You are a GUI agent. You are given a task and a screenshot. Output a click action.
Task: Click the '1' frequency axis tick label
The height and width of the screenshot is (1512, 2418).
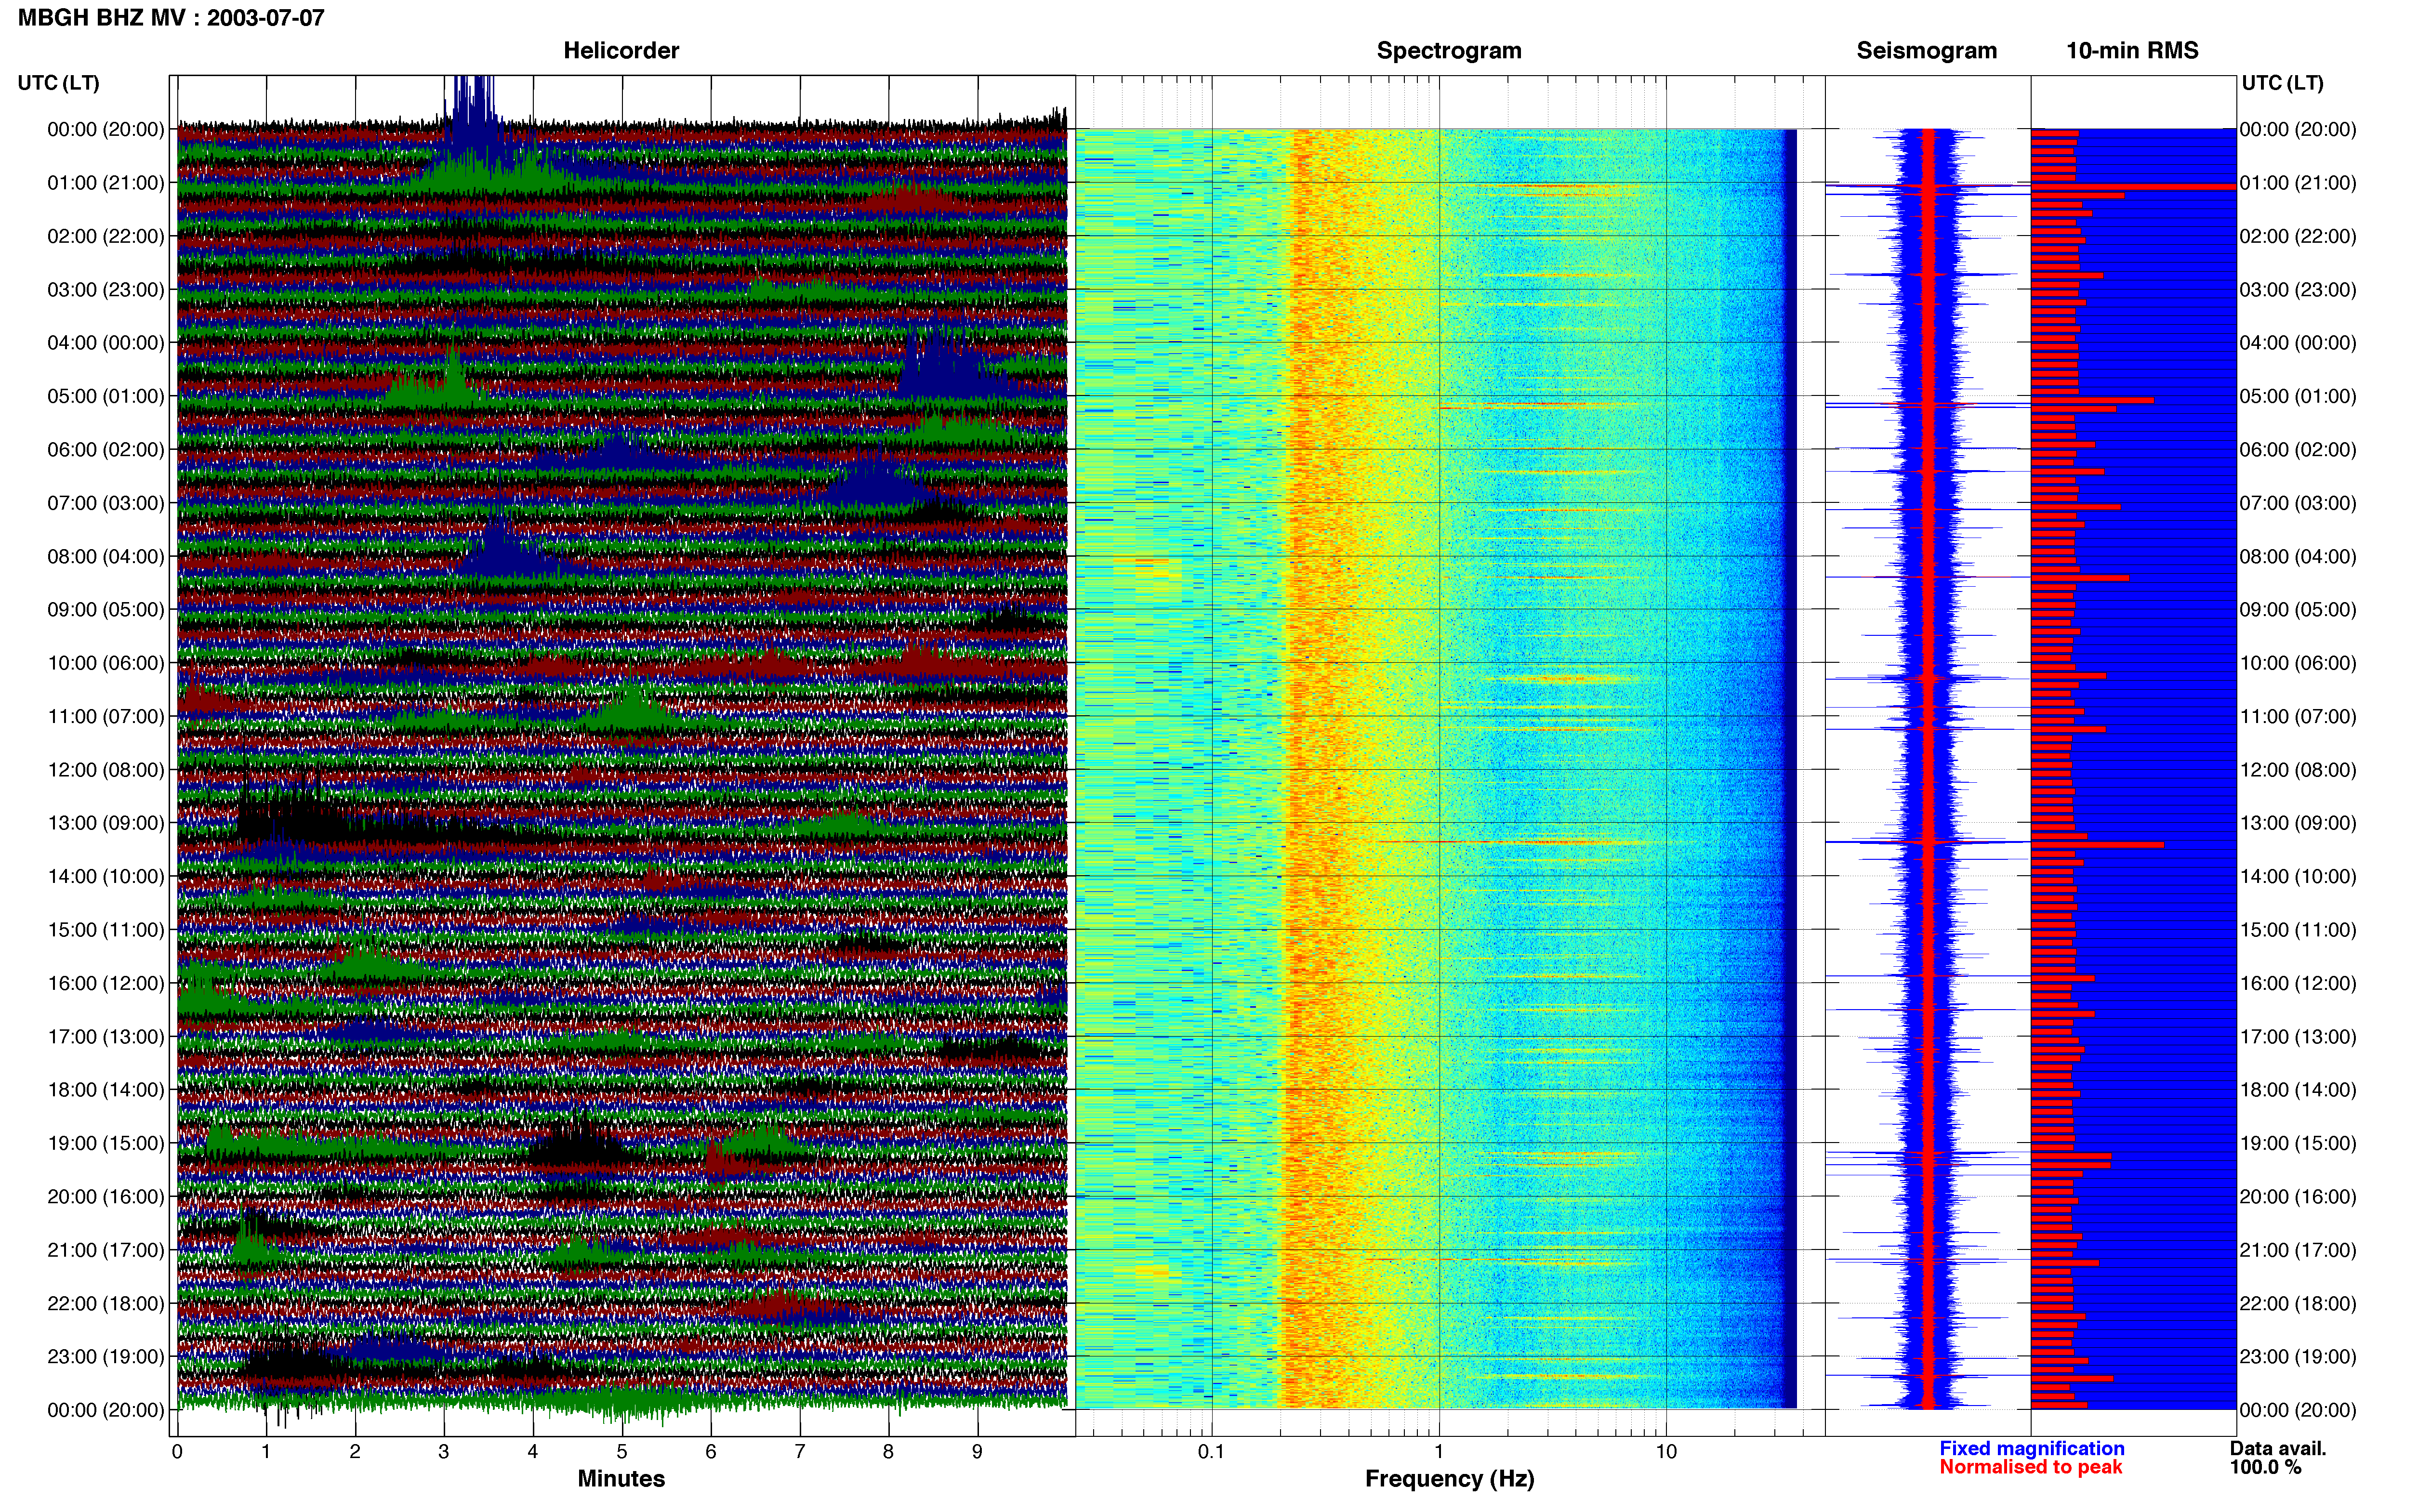tap(1439, 1451)
